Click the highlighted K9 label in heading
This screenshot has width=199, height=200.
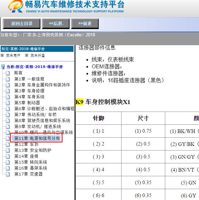coord(79,102)
